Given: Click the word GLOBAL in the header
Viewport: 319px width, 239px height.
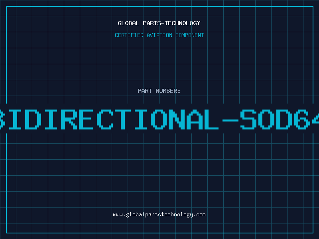Looking at the screenshot, I should tap(128, 23).
